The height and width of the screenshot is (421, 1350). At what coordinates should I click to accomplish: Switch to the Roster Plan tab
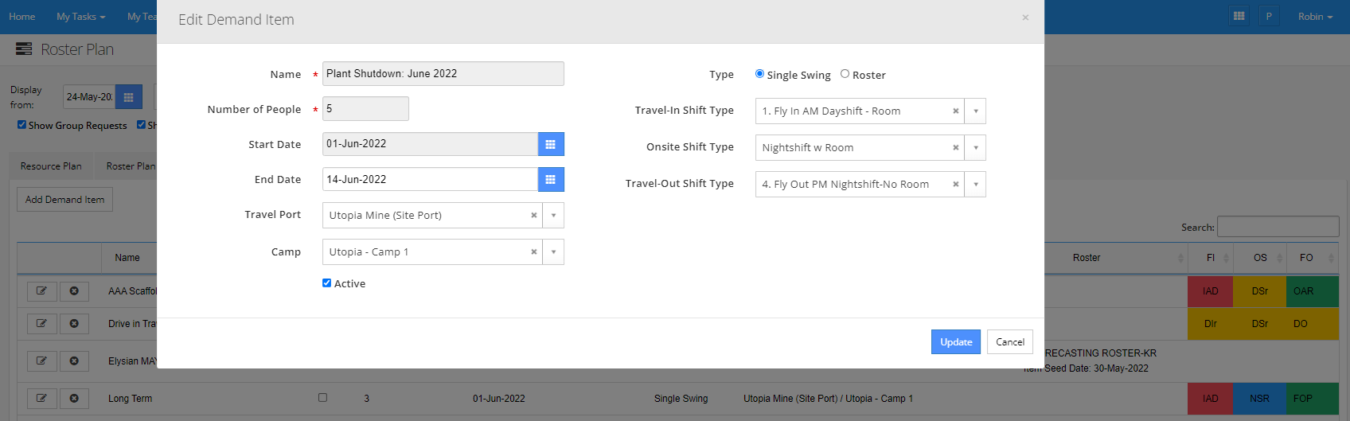[x=131, y=166]
